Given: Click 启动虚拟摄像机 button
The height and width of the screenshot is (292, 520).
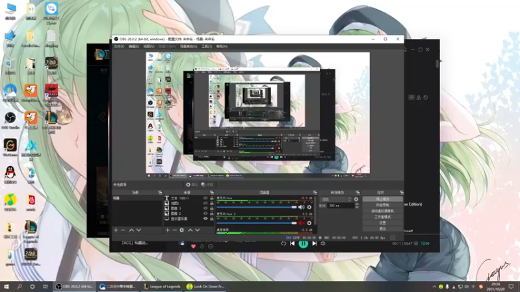Looking at the screenshot, I should click(x=382, y=212).
